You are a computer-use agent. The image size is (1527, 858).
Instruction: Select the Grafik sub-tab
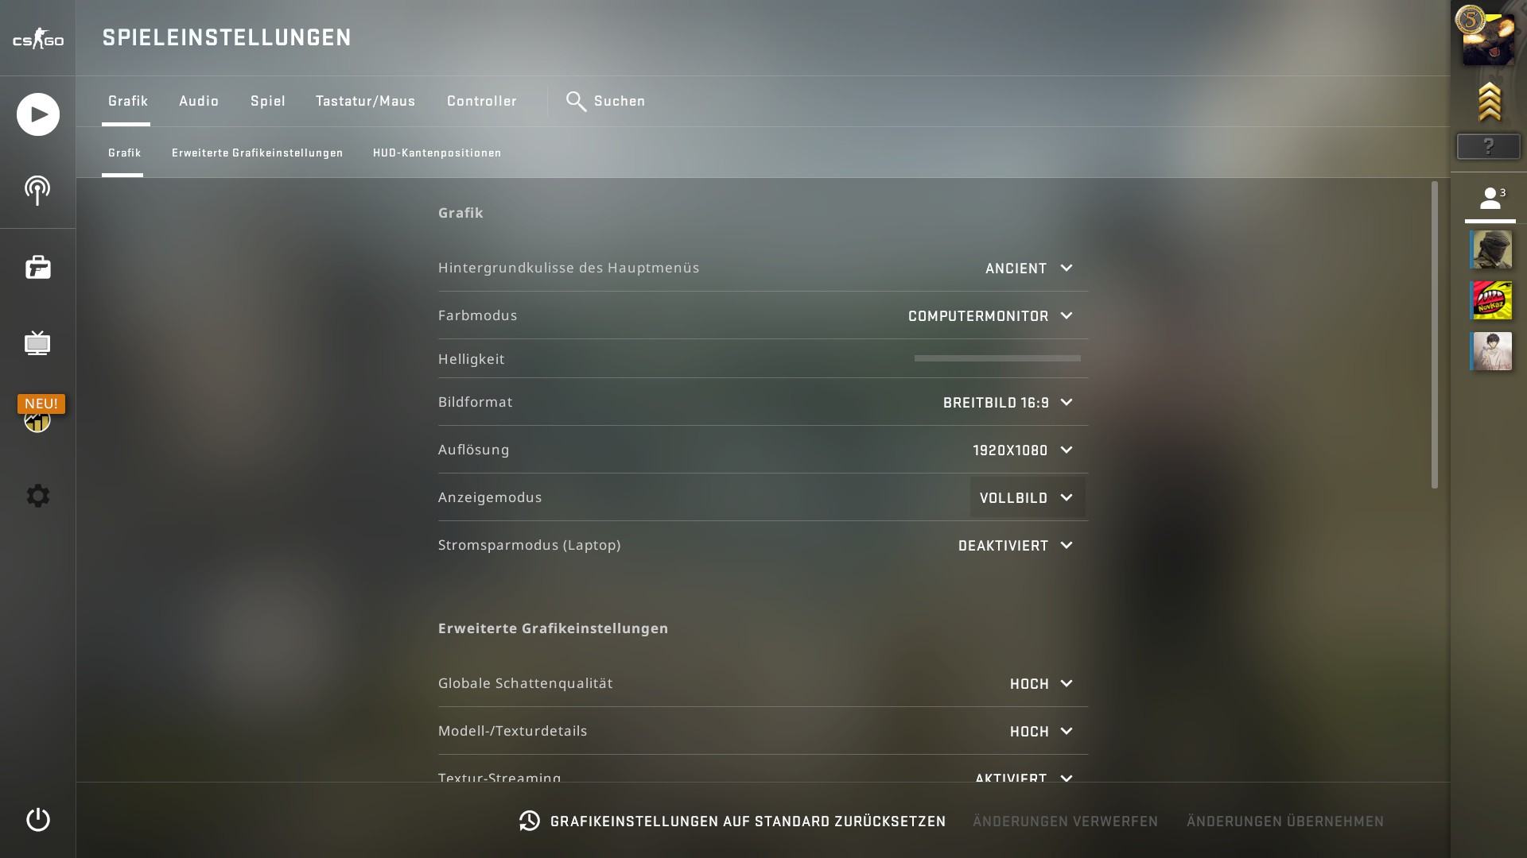tap(125, 153)
